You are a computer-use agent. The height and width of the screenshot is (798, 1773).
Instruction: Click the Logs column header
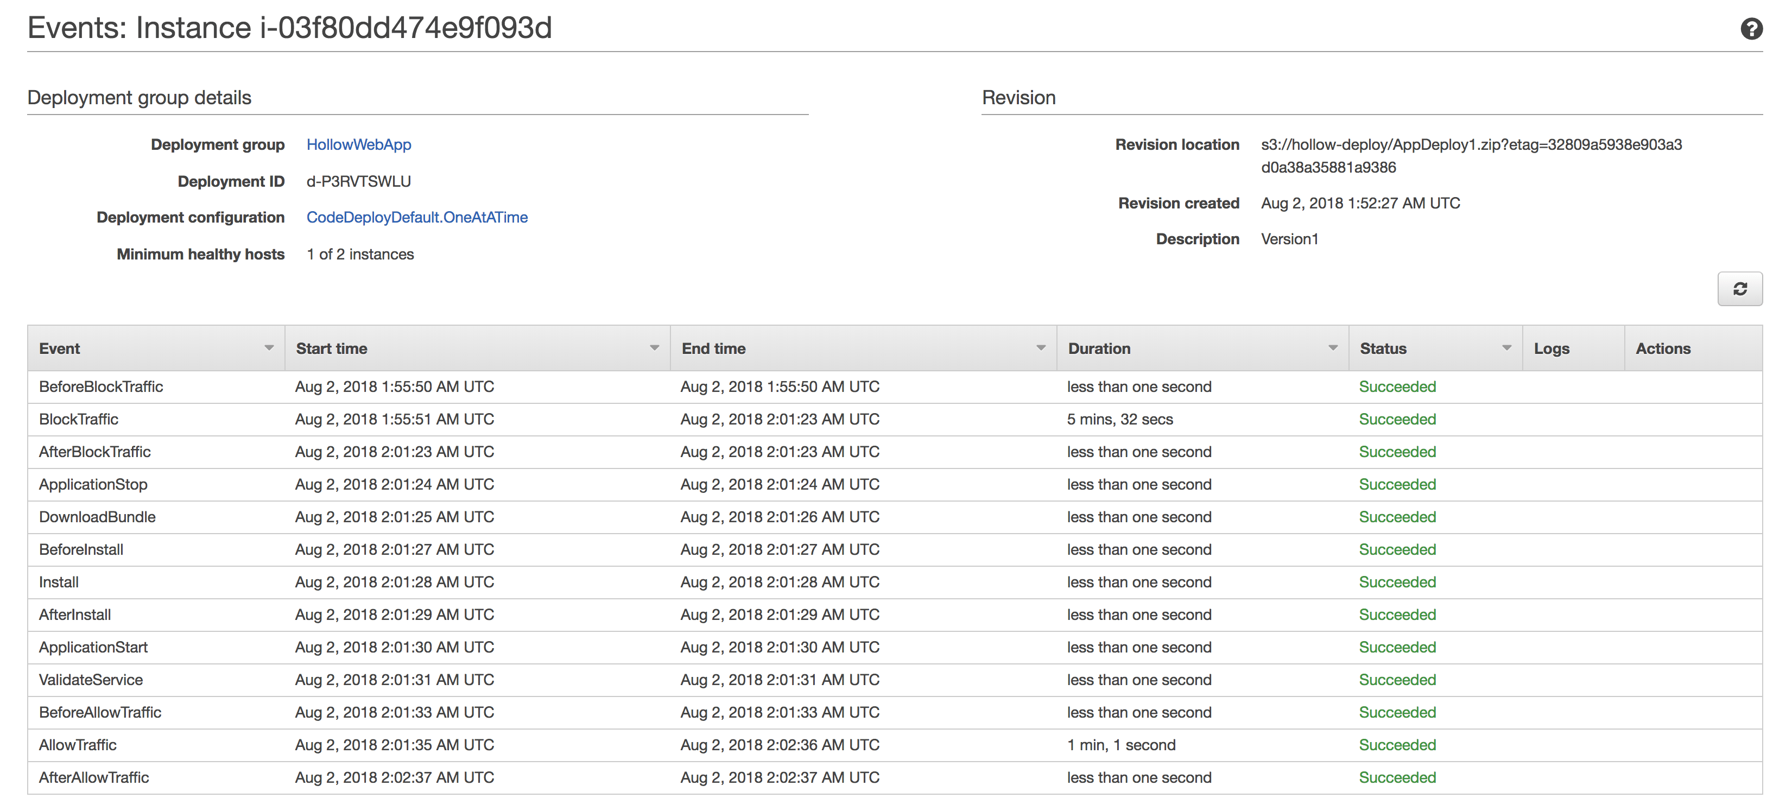click(x=1552, y=349)
